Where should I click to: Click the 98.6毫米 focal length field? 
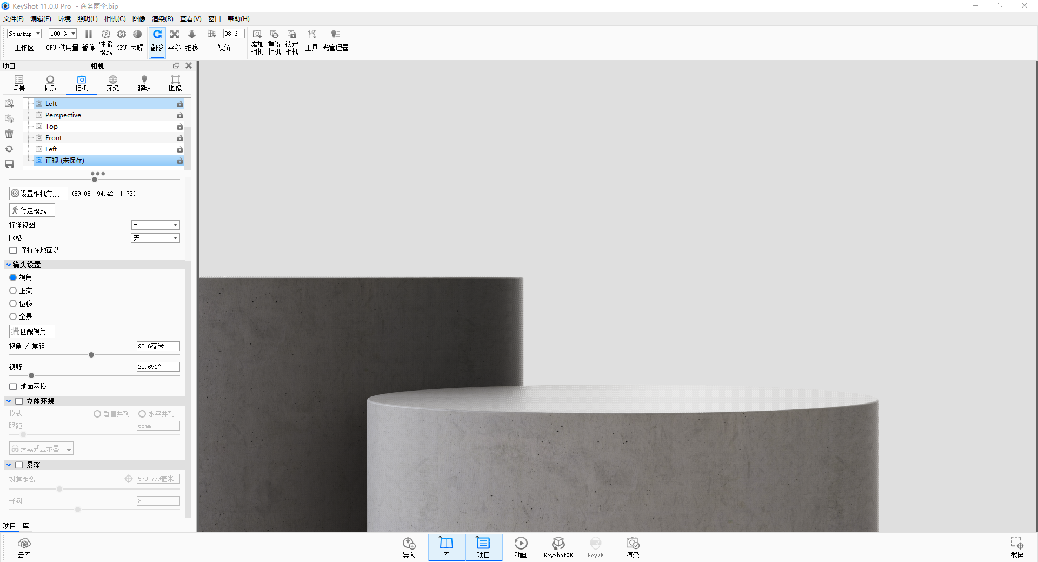158,346
